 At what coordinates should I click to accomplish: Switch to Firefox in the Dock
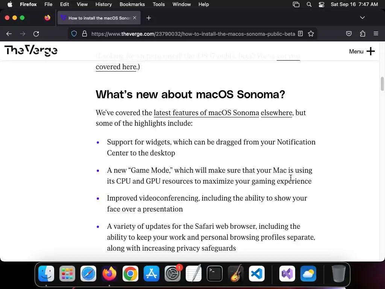[109, 274]
